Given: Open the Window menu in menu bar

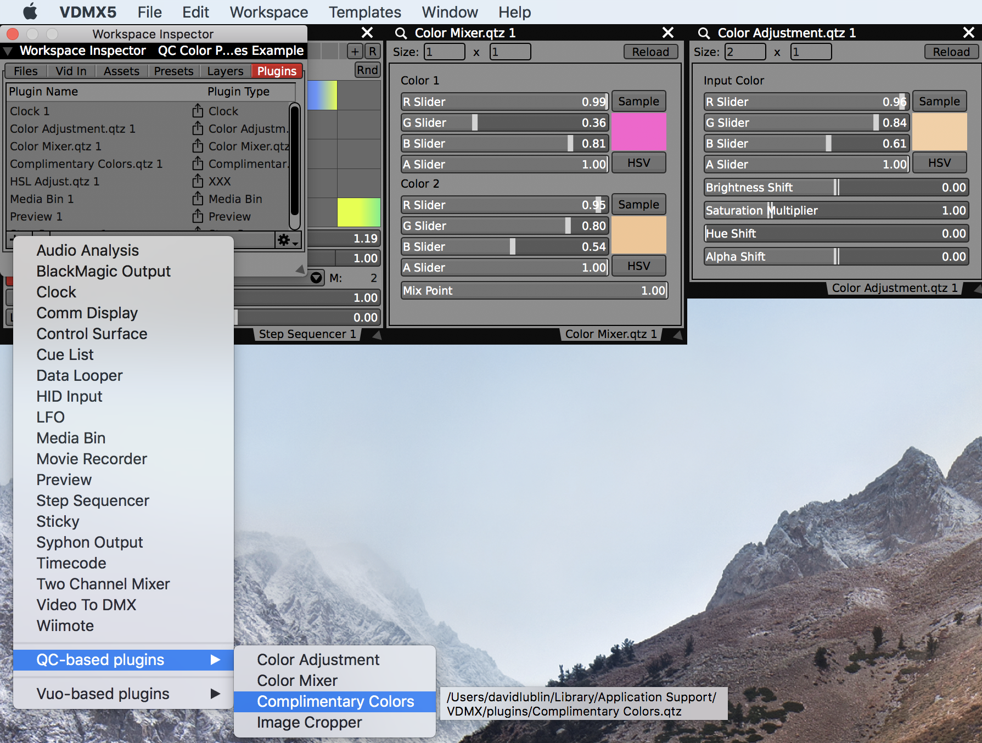Looking at the screenshot, I should 450,12.
